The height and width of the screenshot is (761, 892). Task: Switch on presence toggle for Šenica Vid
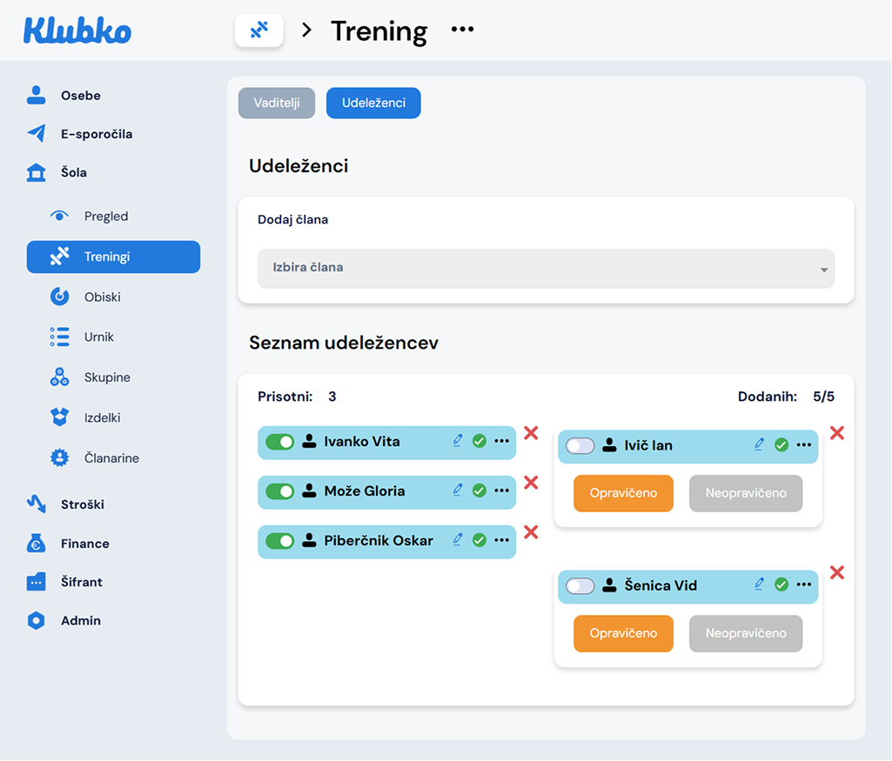pyautogui.click(x=580, y=585)
